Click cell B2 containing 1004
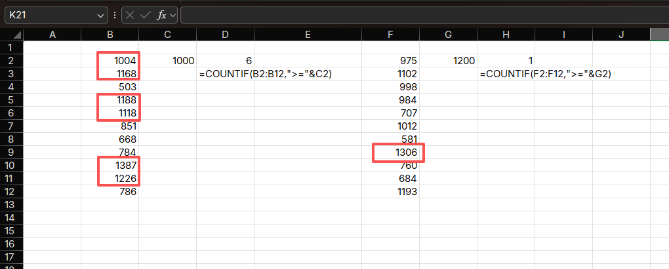This screenshot has height=269, width=669. 110,61
